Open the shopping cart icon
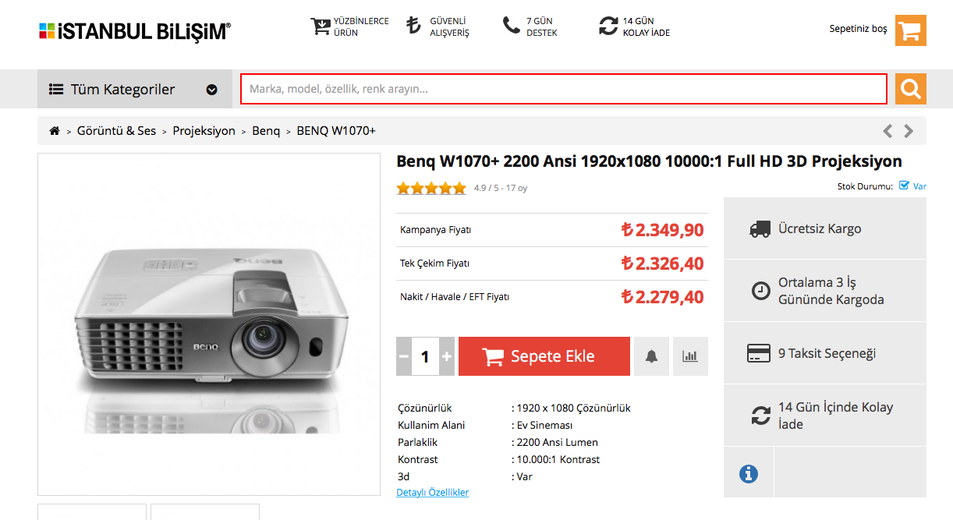Image resolution: width=953 pixels, height=520 pixels. [x=910, y=30]
